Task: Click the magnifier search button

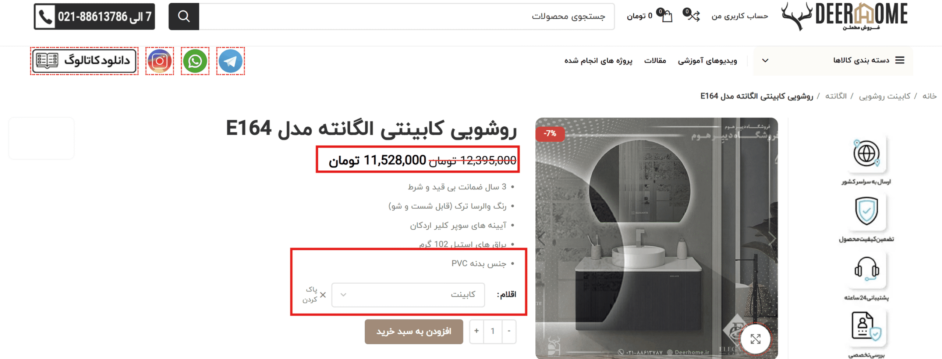Action: (x=184, y=17)
